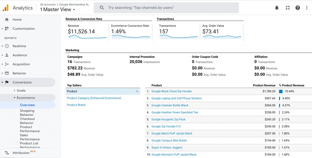This screenshot has width=312, height=158.
Task: Open Google Zip Hoodie F/C product
Action: click(166, 126)
